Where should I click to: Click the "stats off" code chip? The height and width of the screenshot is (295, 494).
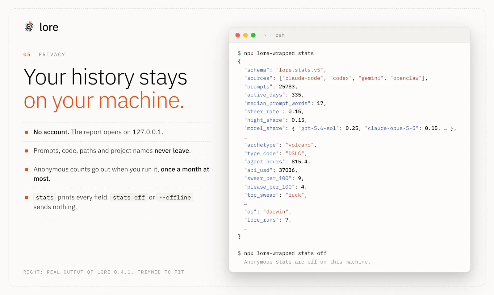(x=129, y=197)
